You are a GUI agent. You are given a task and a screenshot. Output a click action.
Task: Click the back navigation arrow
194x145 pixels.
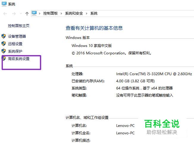(x=5, y=13)
